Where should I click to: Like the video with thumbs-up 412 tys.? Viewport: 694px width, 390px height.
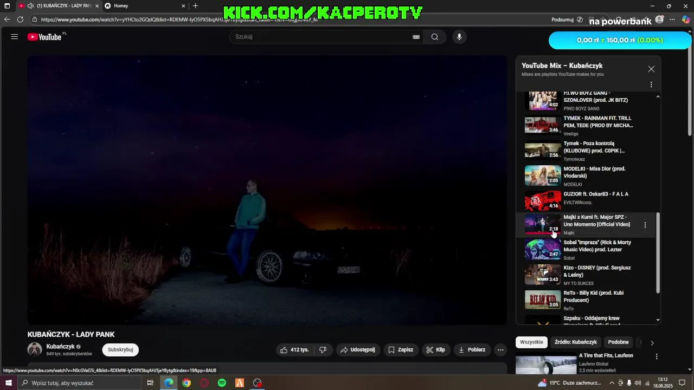294,350
